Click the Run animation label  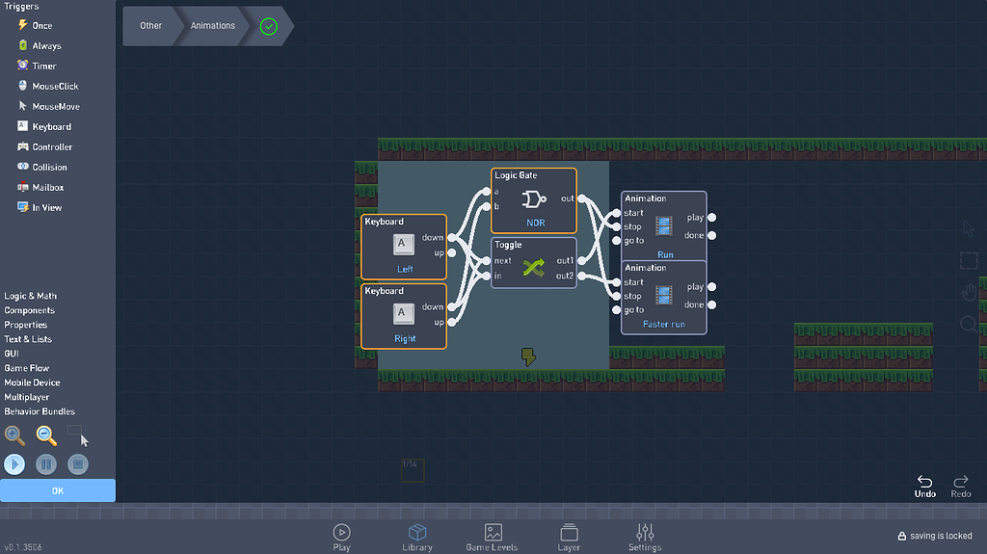coord(665,255)
